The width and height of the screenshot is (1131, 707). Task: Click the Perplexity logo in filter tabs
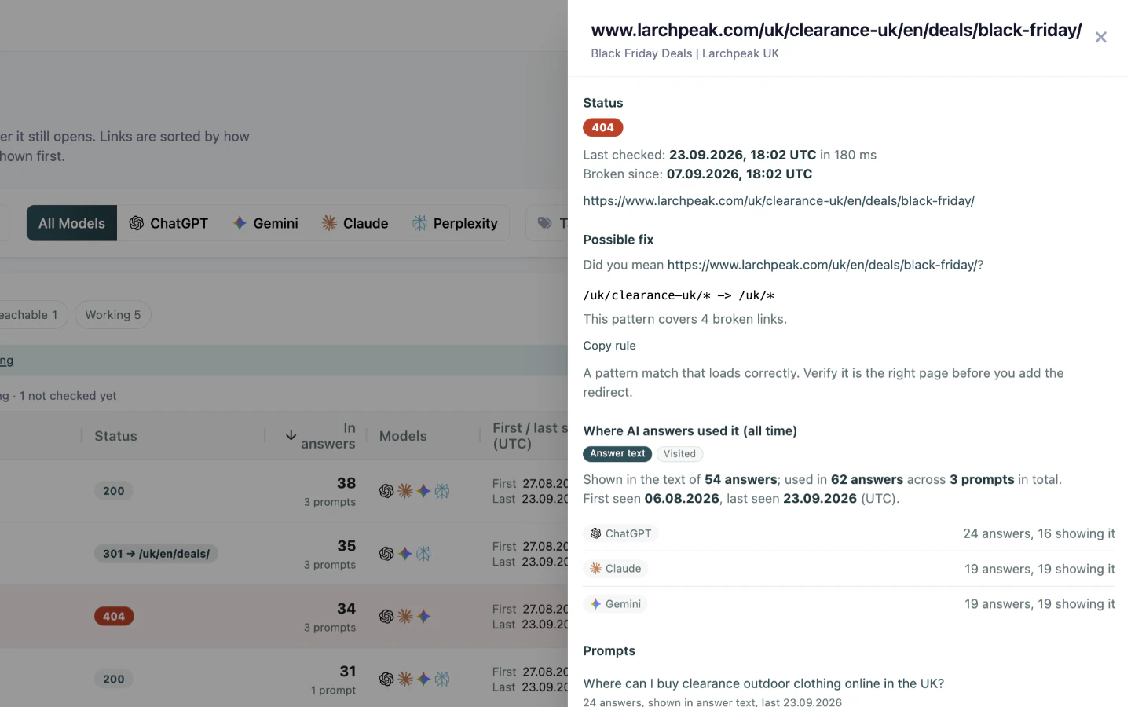[419, 223]
